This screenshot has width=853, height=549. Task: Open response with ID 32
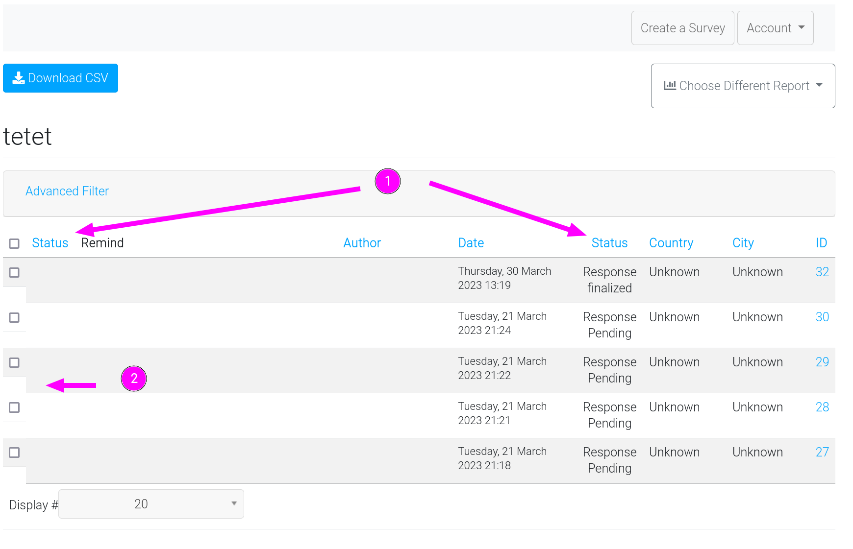click(x=822, y=272)
